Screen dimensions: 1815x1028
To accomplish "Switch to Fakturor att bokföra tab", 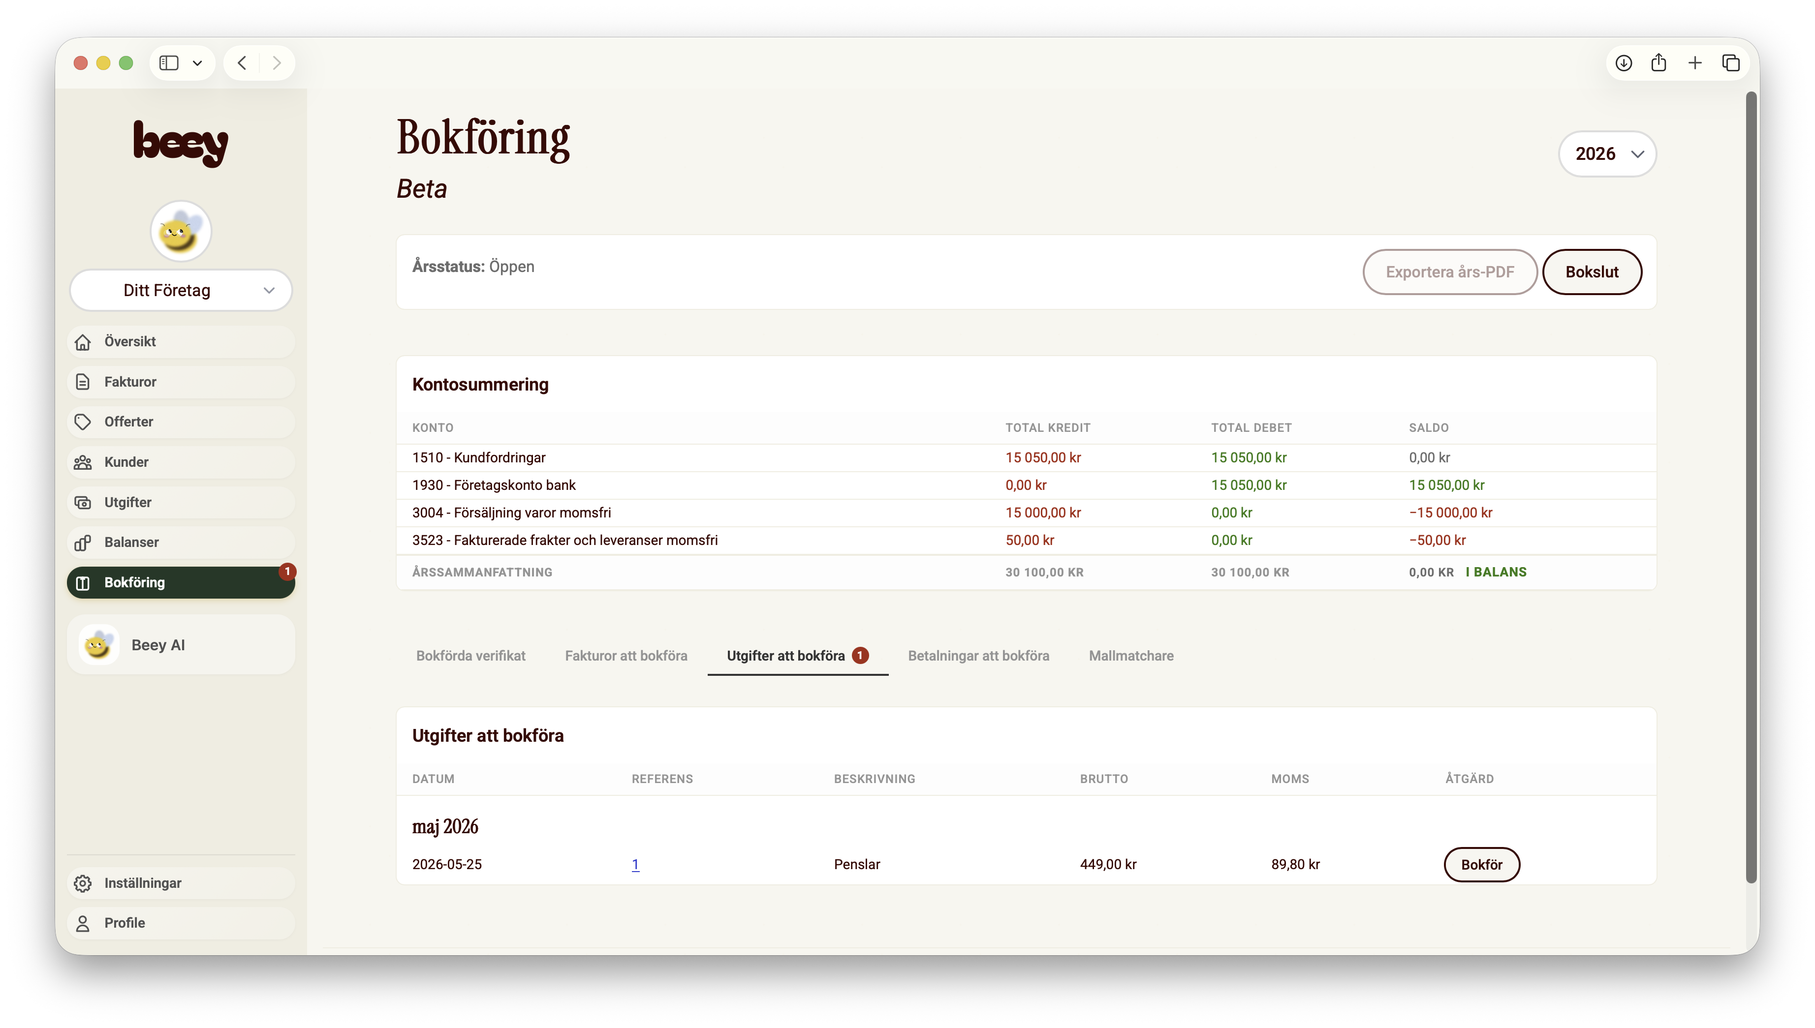I will 626,656.
